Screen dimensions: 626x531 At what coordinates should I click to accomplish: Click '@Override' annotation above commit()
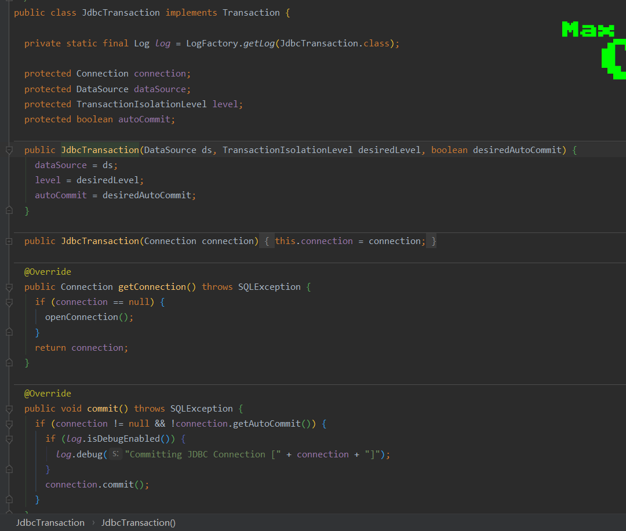(48, 393)
